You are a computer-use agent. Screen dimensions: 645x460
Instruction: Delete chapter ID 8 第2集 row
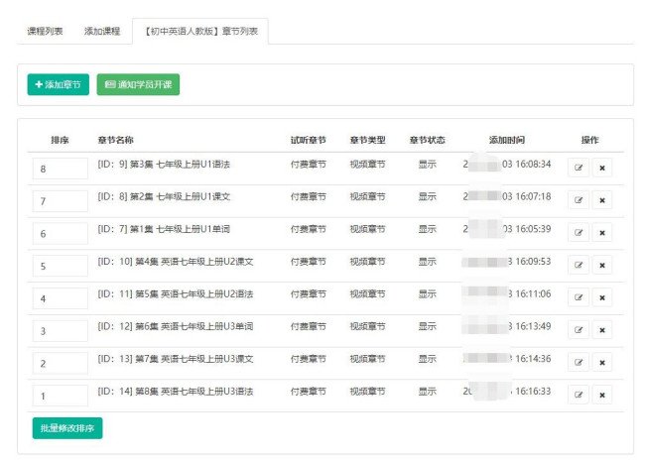[602, 200]
